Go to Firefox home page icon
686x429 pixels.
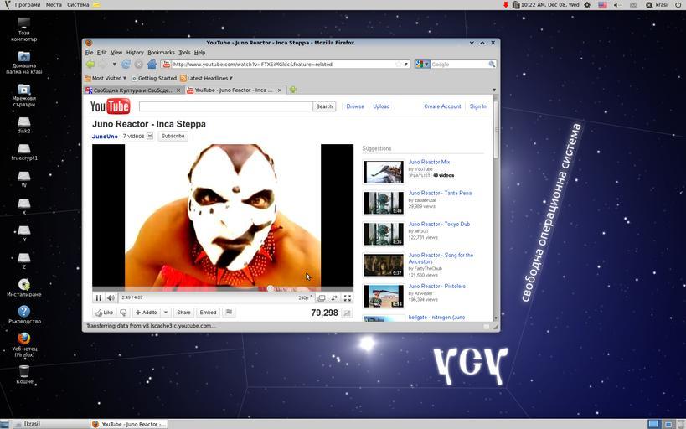(x=152, y=64)
